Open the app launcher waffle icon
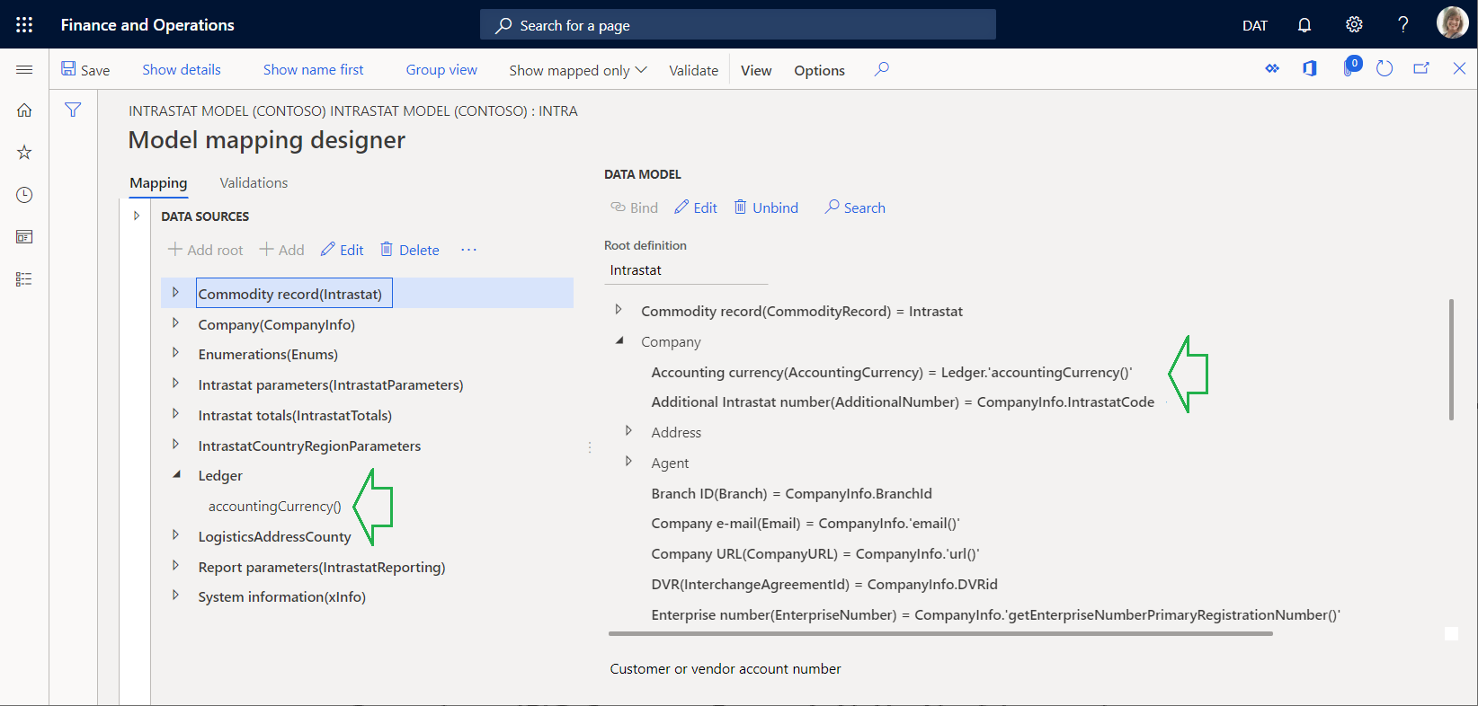 pyautogui.click(x=24, y=24)
